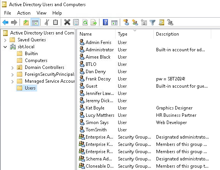Viewport: 220px width, 170px height.
Task: Expand the ForeignSecurityPrincipals node
Action: coord(13,75)
